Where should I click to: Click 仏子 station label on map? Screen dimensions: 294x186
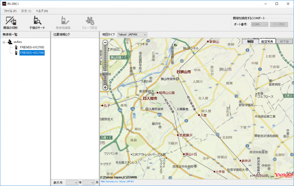coord(107,106)
